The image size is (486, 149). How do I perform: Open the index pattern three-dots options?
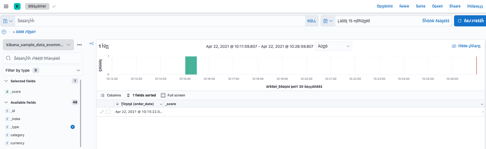79,45
